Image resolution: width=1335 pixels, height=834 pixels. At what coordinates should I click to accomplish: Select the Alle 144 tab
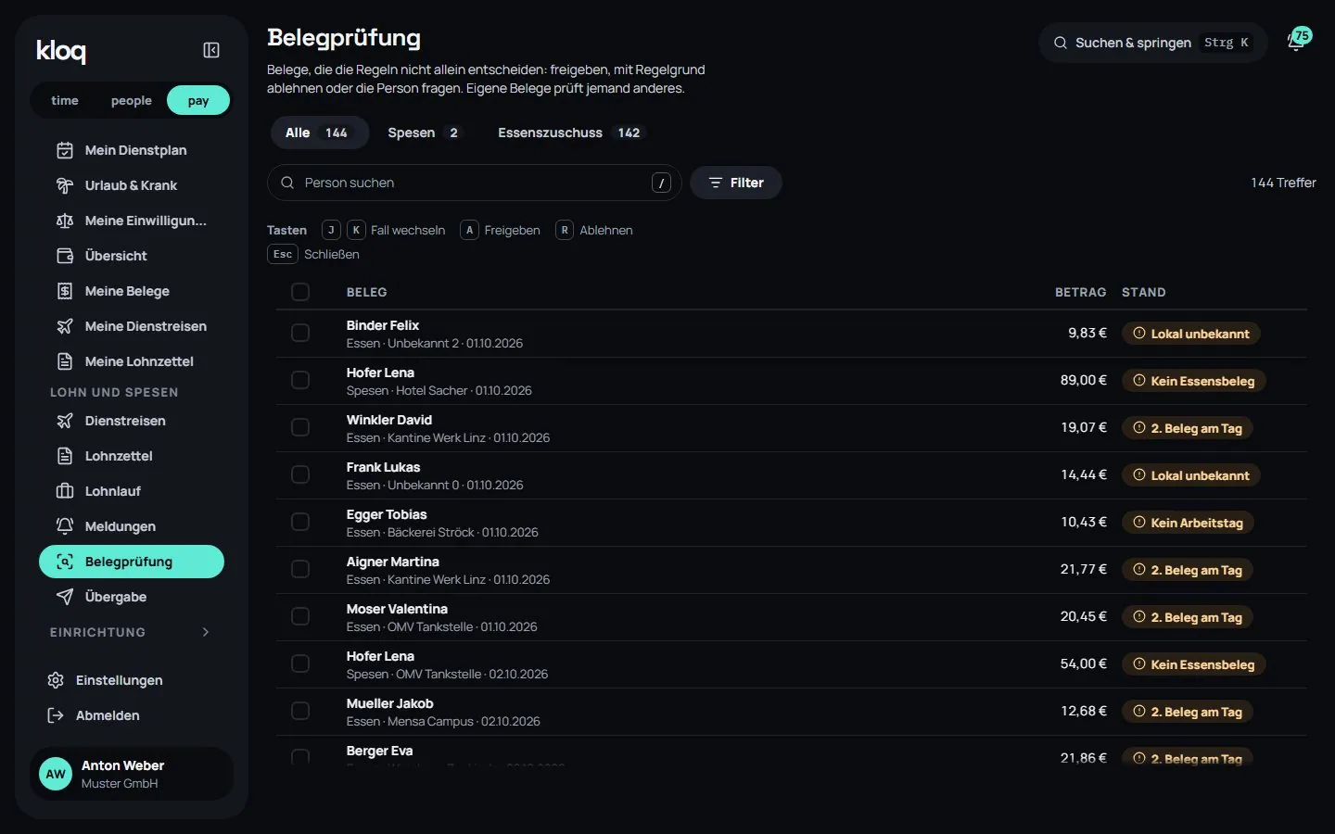click(319, 133)
